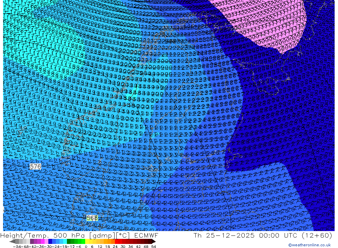Click the "54" scale value
338x248 pixels.
pyautogui.click(x=153, y=247)
